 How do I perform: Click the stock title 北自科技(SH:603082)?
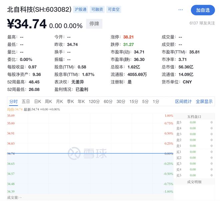(39, 10)
